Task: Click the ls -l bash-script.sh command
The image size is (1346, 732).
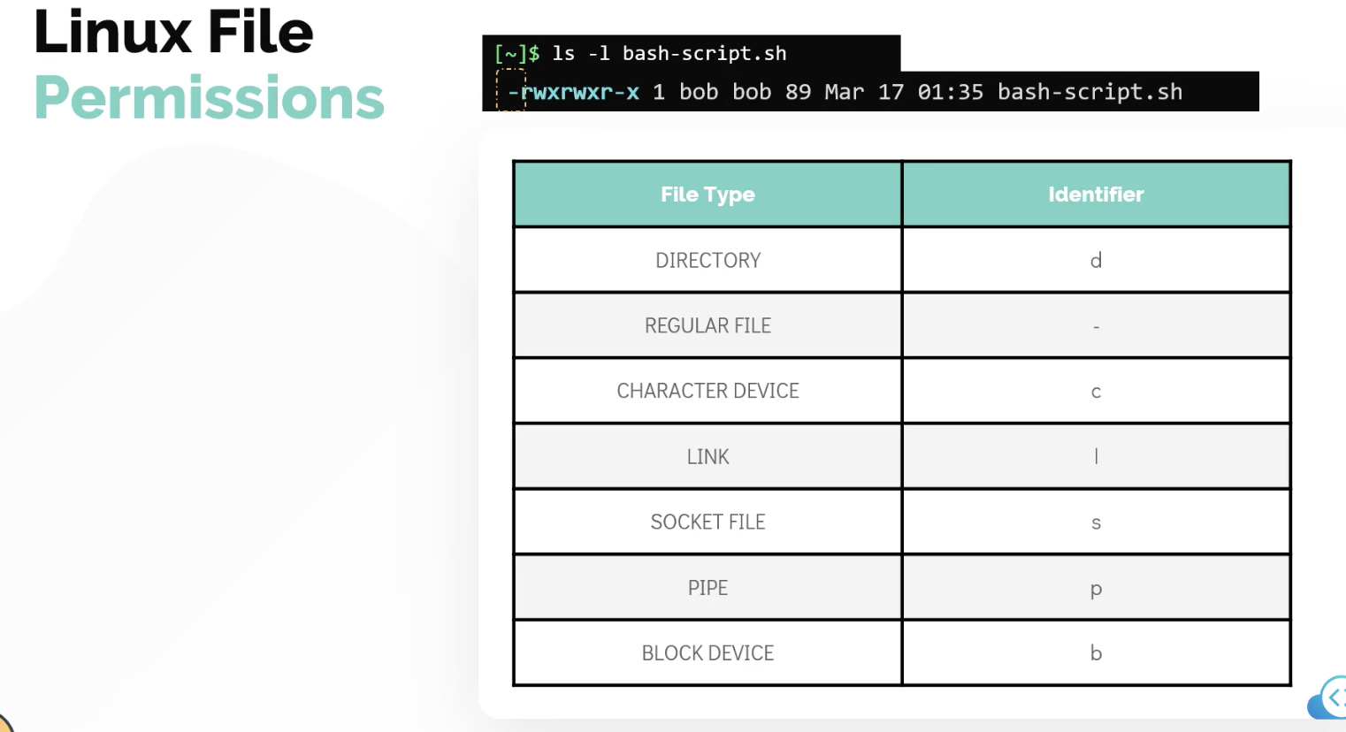Action: tap(669, 53)
